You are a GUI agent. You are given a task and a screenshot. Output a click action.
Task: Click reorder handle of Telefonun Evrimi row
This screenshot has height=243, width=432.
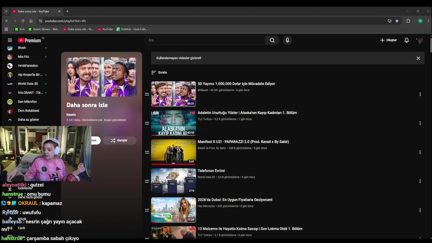point(147,181)
